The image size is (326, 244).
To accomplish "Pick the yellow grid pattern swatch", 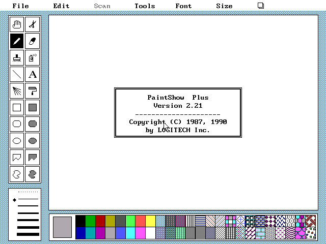I will click(x=231, y=233).
